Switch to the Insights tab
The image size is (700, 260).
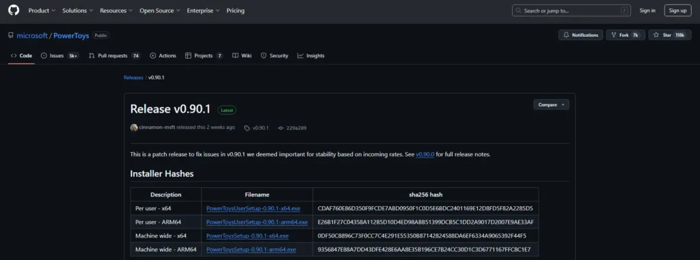[311, 56]
